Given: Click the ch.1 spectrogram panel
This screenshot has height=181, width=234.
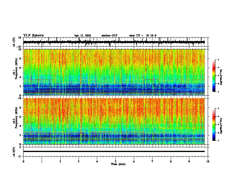Looking at the screenshot, I should pos(114,72).
